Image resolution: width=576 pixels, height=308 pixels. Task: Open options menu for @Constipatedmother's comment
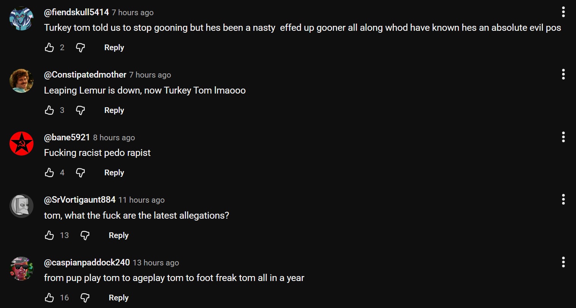pyautogui.click(x=563, y=74)
